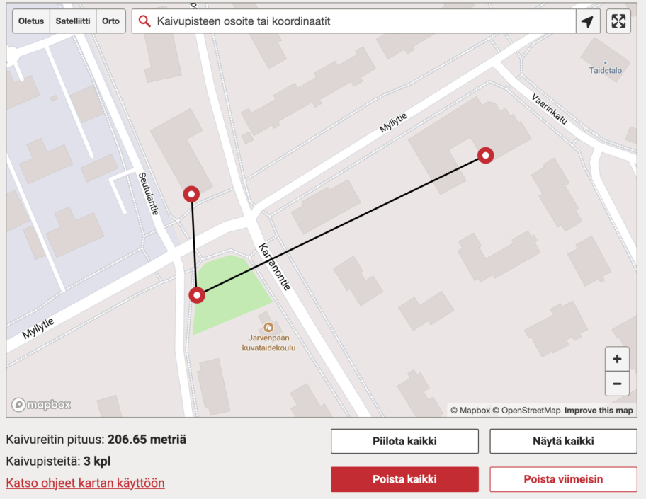The width and height of the screenshot is (646, 499).
Task: Switch map to Satelliitti view
Action: point(73,21)
